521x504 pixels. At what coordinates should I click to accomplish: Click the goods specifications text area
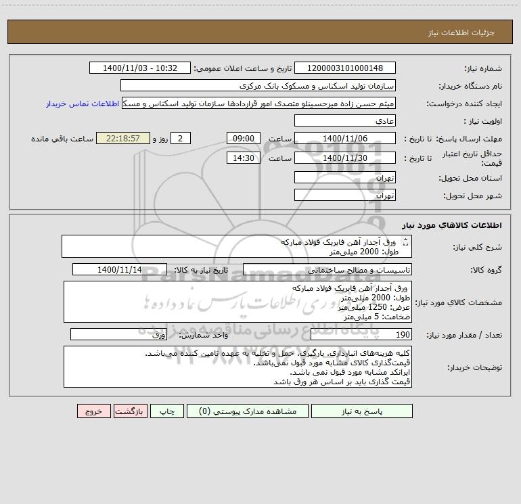click(x=237, y=302)
